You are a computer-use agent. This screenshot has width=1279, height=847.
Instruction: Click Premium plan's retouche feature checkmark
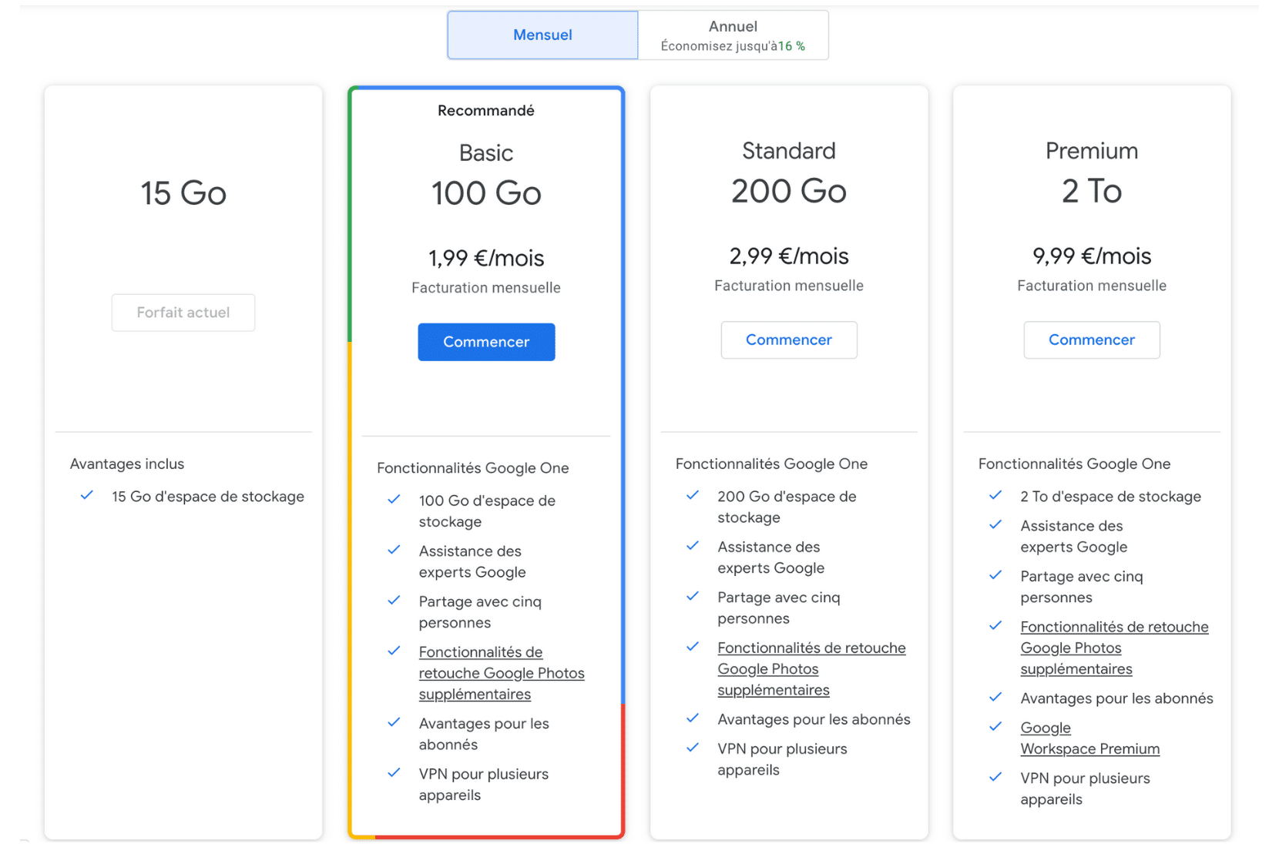tap(995, 625)
